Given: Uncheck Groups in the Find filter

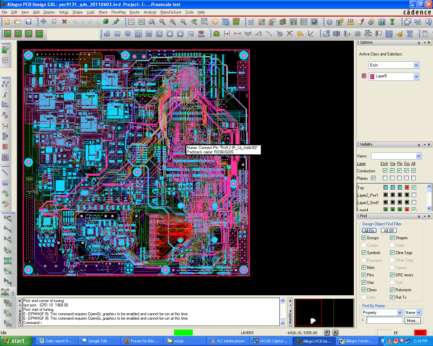Looking at the screenshot, I should coord(364,238).
